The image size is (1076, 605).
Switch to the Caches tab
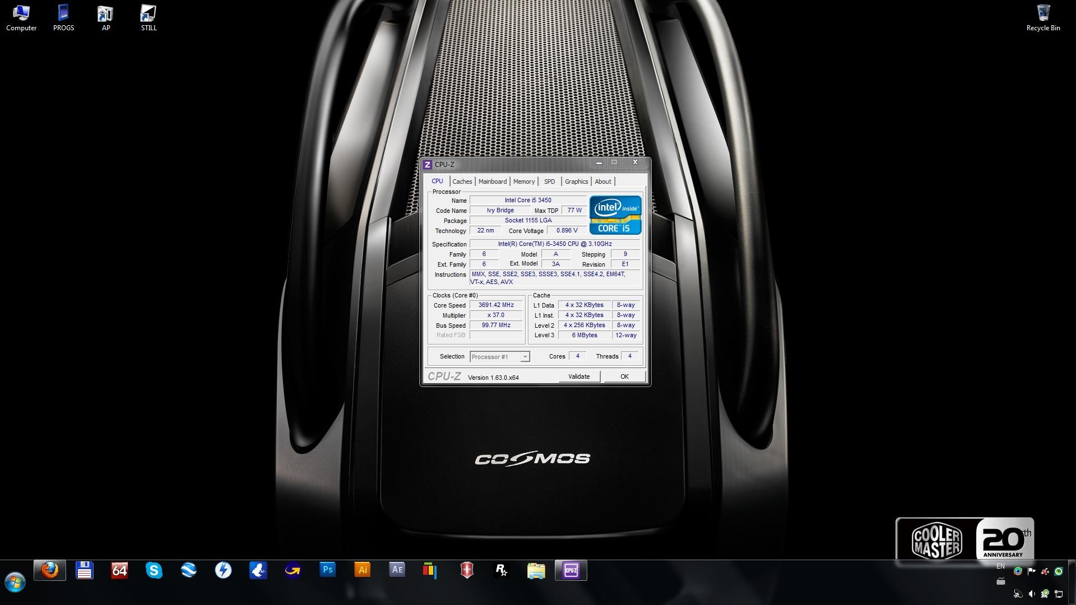pos(462,182)
